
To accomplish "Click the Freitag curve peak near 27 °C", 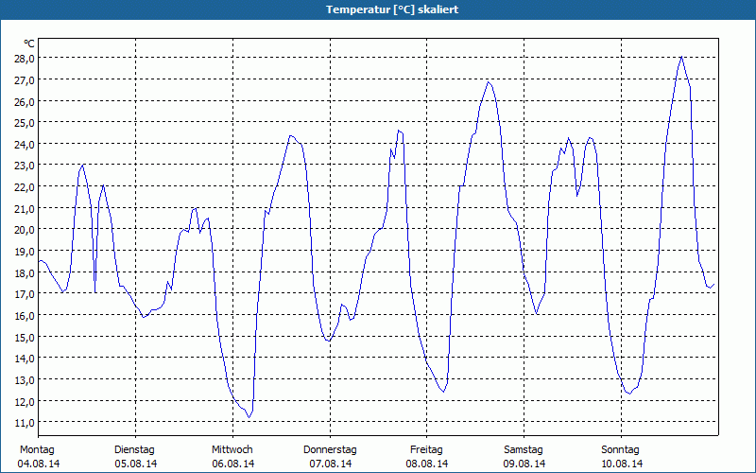I will [x=488, y=82].
